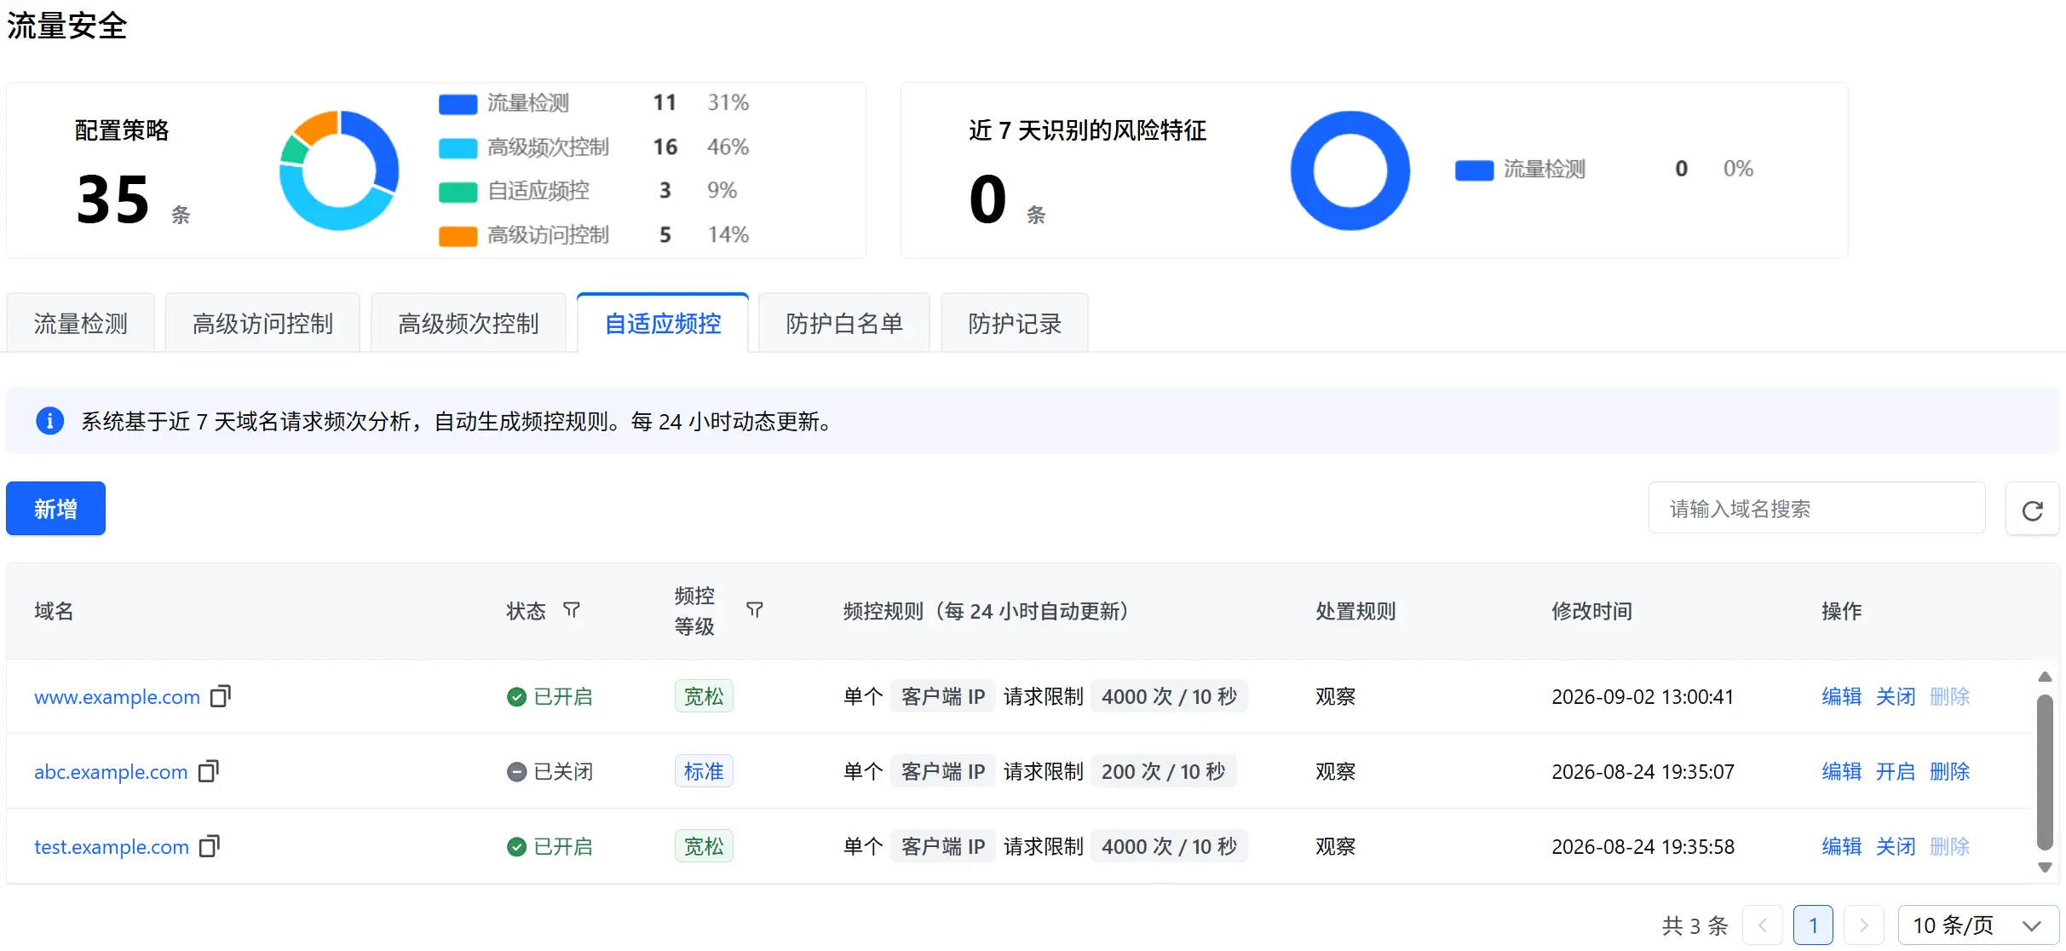Select page 1 in pagination
The width and height of the screenshot is (2066, 951).
click(1813, 925)
